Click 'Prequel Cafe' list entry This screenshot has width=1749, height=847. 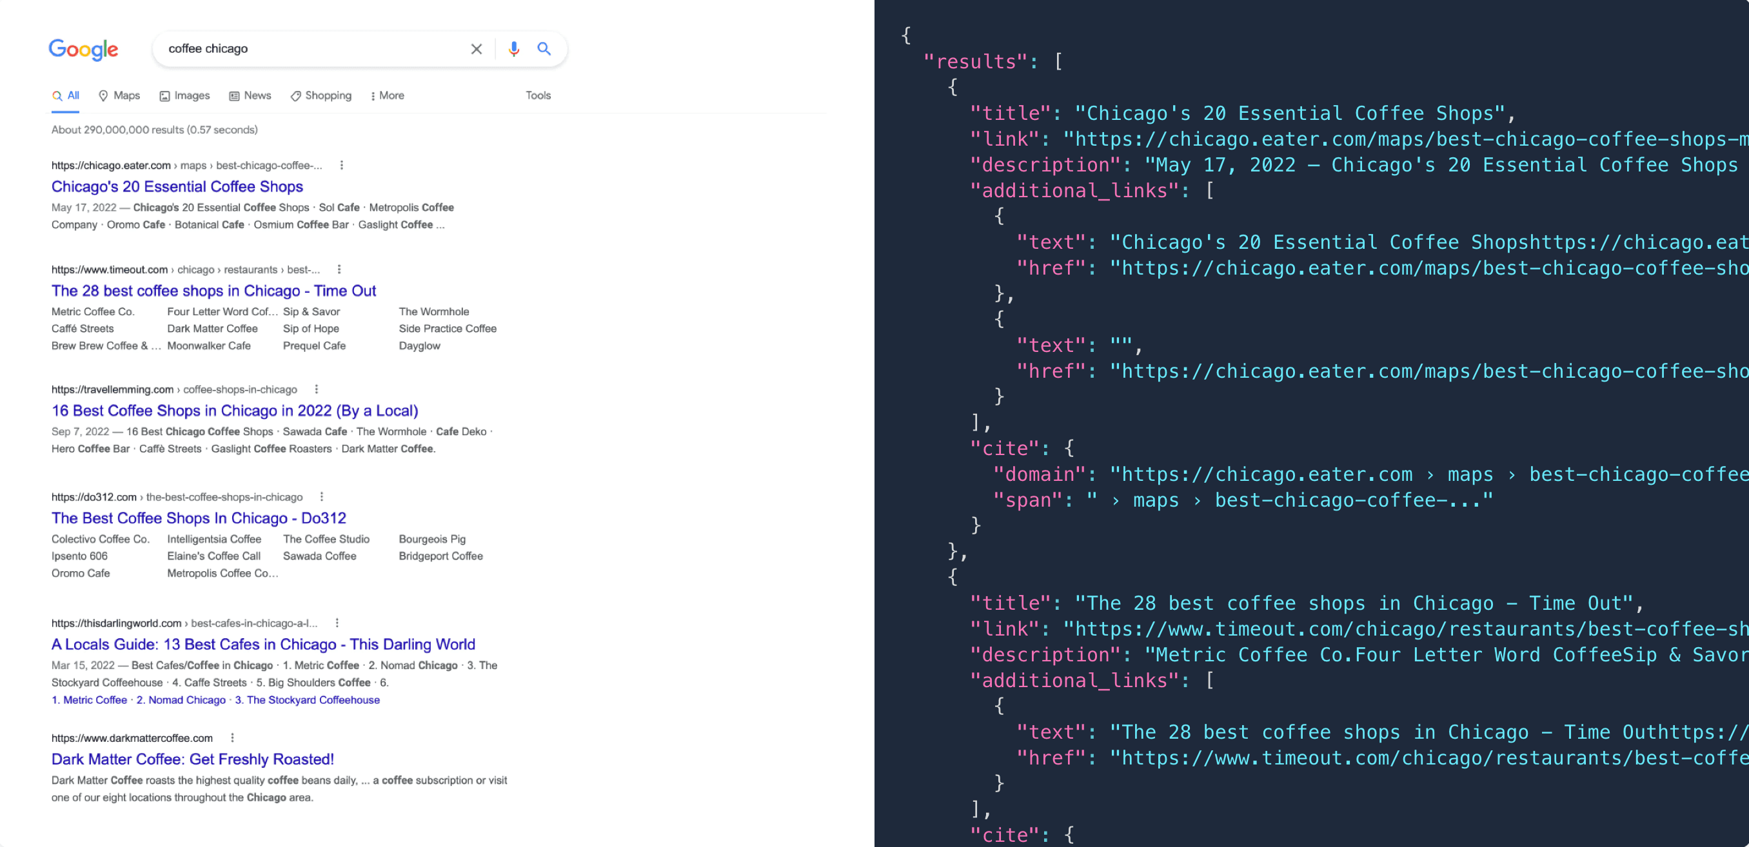coord(314,346)
